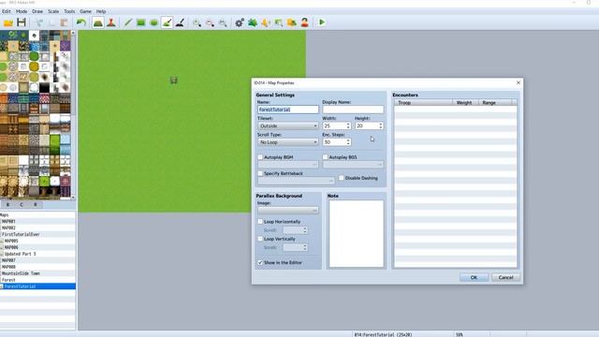599x337 pixels.
Task: Enable Loop Vertically for the parallax
Action: pos(260,239)
